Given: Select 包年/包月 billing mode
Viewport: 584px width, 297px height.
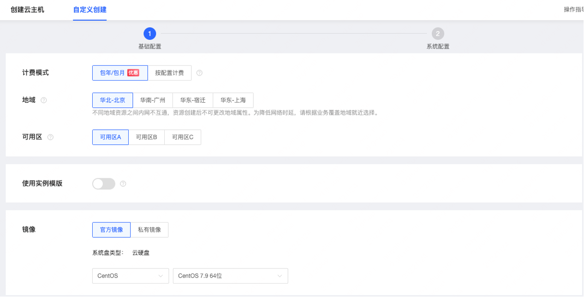Looking at the screenshot, I should 120,73.
